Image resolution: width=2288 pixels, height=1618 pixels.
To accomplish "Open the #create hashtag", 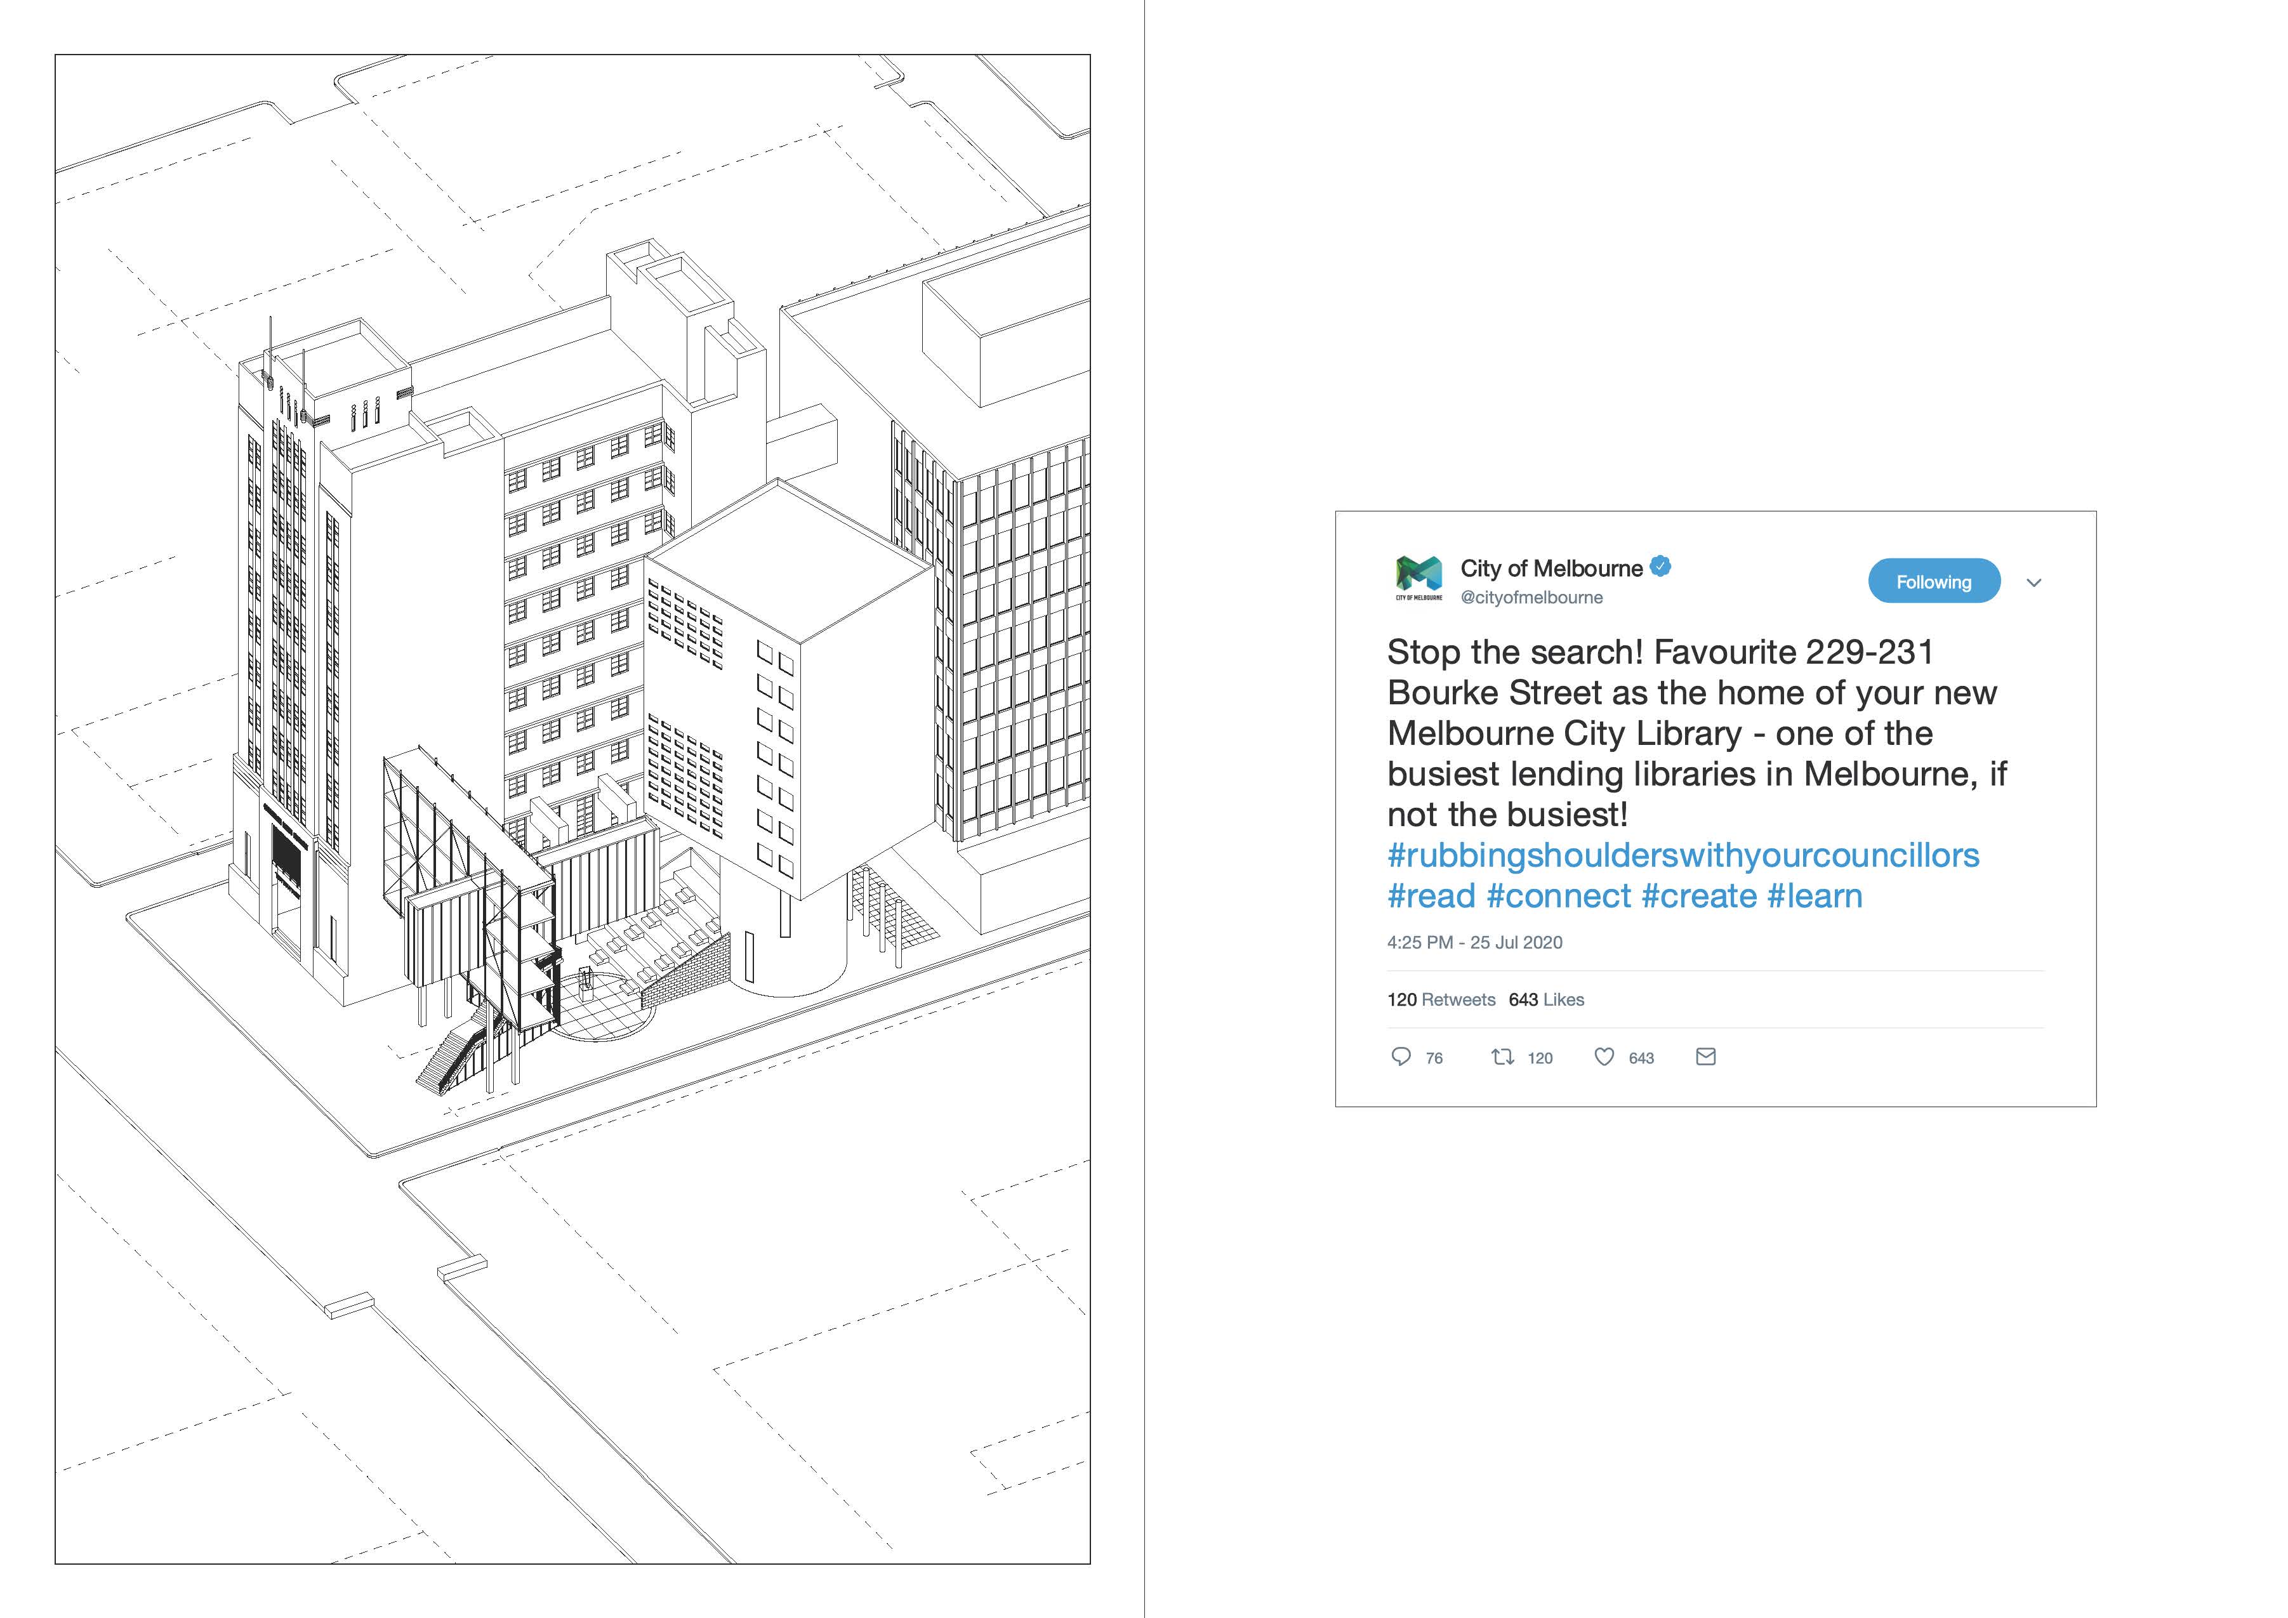I will (1699, 896).
